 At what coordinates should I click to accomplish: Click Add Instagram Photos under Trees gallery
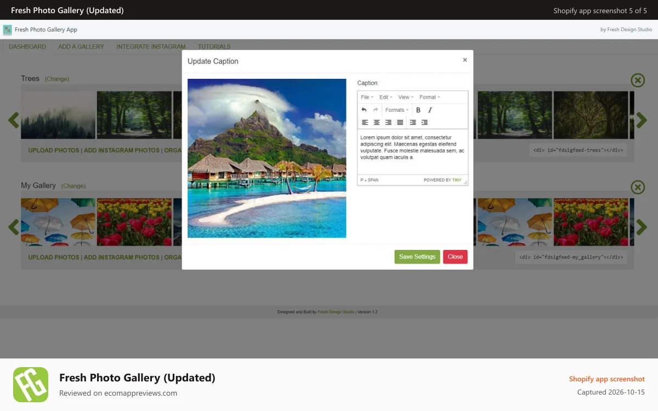click(x=122, y=150)
